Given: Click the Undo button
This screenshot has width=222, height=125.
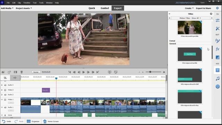Looking at the screenshot, I should [7, 122].
